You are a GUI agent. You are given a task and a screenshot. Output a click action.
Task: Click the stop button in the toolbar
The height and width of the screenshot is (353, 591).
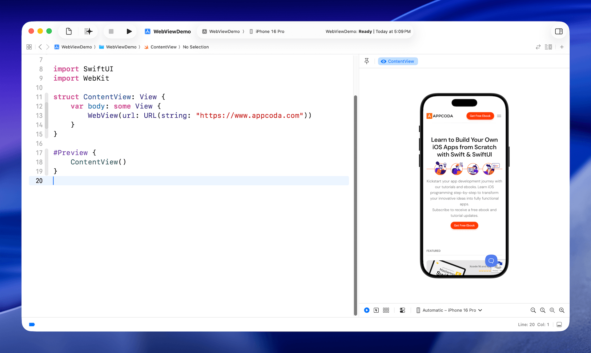[111, 31]
